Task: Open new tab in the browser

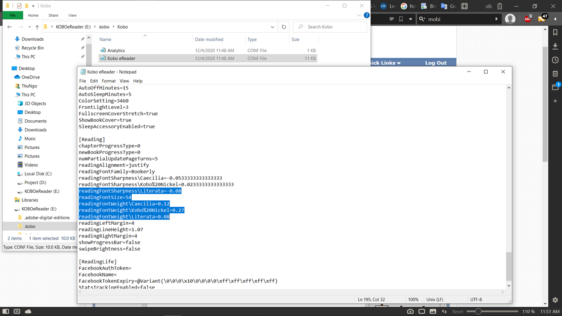Action: pyautogui.click(x=465, y=6)
